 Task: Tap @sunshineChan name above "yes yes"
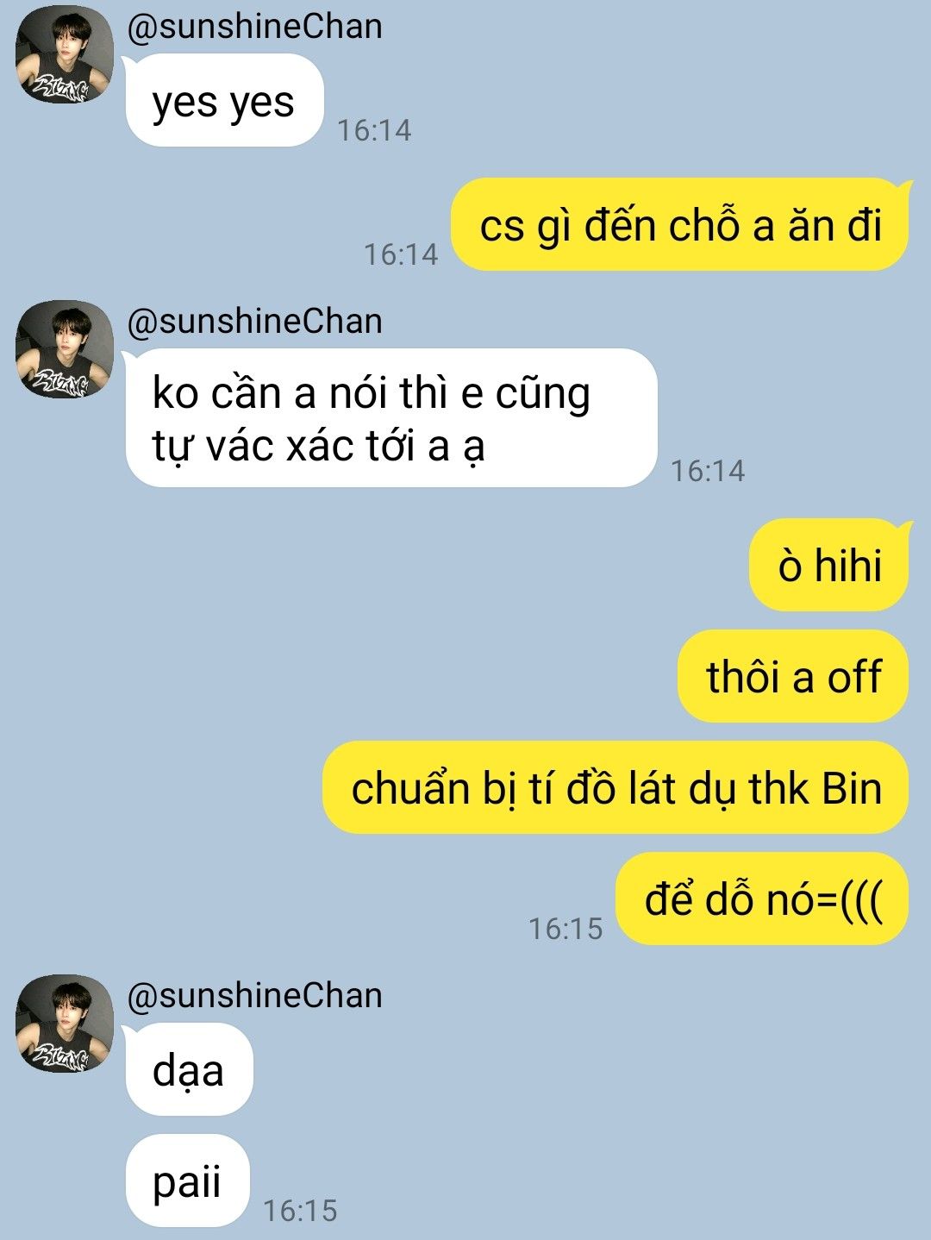pyautogui.click(x=254, y=26)
